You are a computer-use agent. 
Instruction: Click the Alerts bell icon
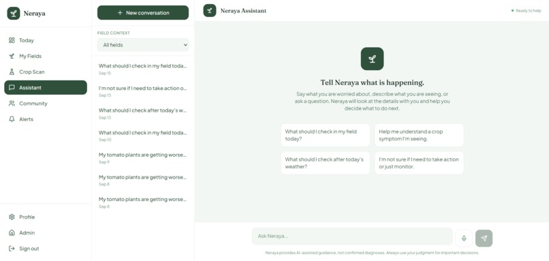[x=12, y=119]
